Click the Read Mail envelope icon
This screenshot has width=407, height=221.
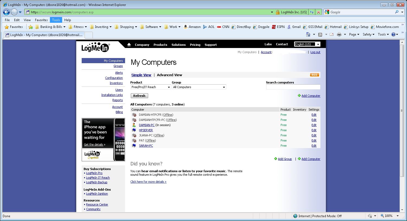point(332,34)
